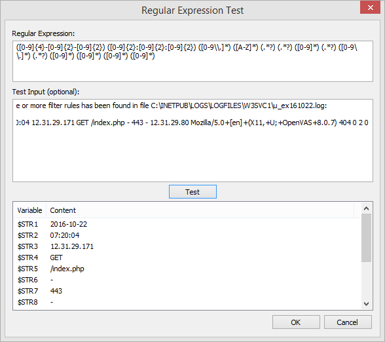Select the $STR8 row
This screenshot has height=342, width=385.
(x=187, y=302)
